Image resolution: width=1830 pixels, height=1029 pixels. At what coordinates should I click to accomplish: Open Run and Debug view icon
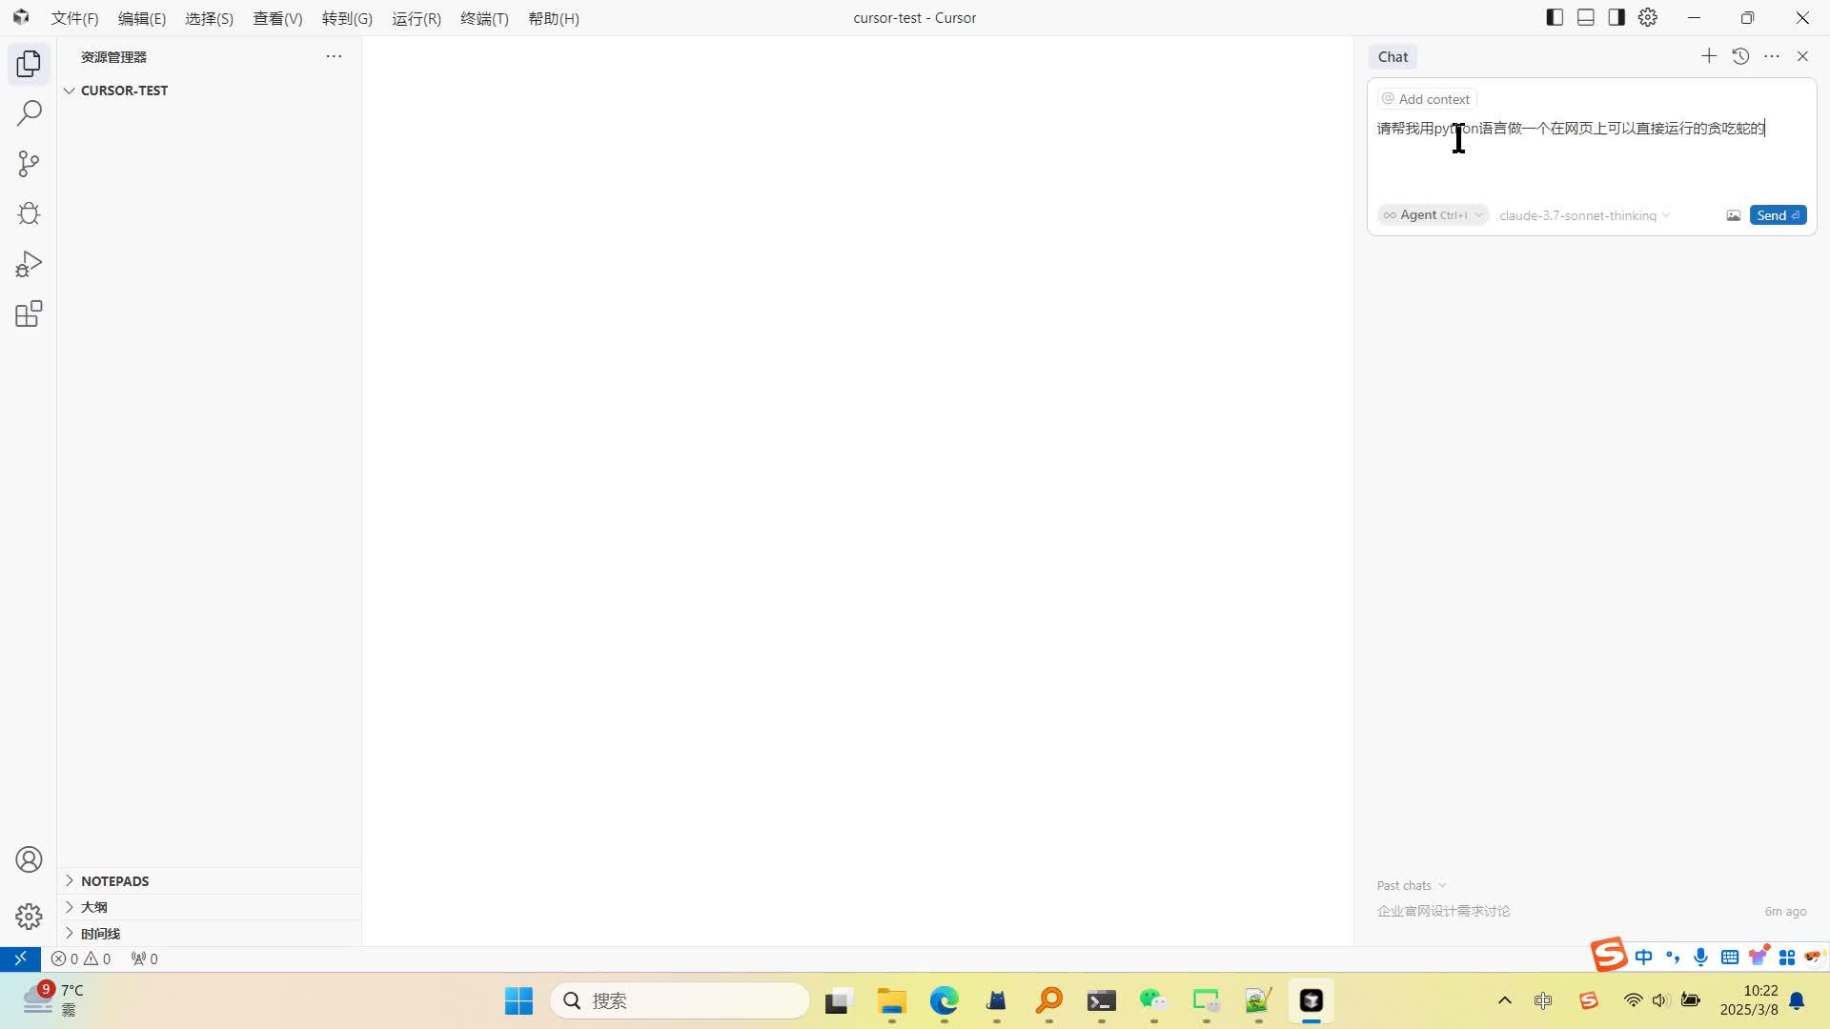(x=29, y=264)
